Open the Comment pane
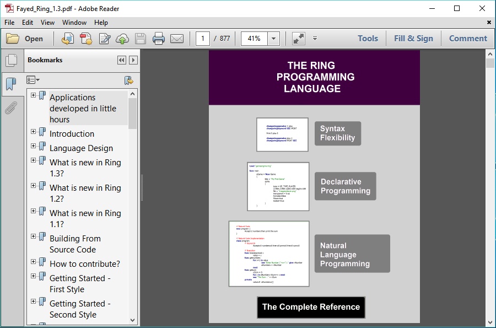Viewport: 496px width, 328px height. tap(468, 39)
